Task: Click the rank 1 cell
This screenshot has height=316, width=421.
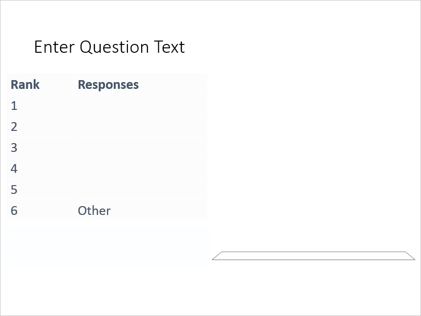Action: click(15, 105)
